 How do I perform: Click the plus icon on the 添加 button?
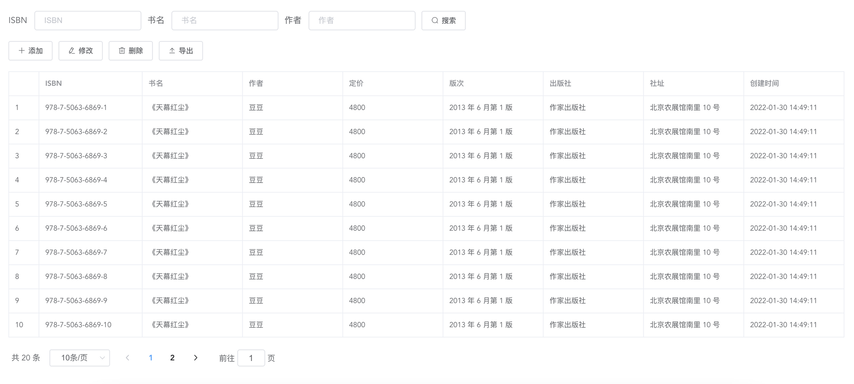click(x=22, y=51)
